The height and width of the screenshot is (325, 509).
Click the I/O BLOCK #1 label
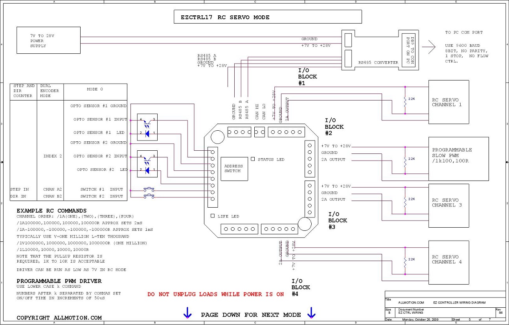coord(307,77)
